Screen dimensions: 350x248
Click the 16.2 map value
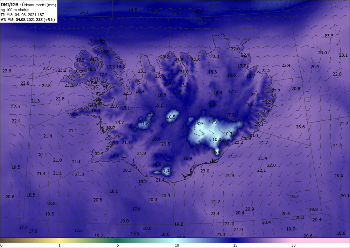click(251, 104)
